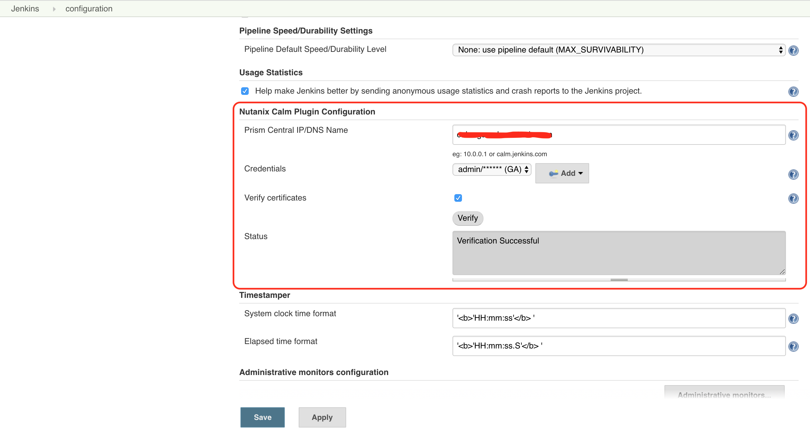Screen dimensions: 810x437
Task: Open help for Pipeline Default Speed/Durability Level
Action: [793, 50]
